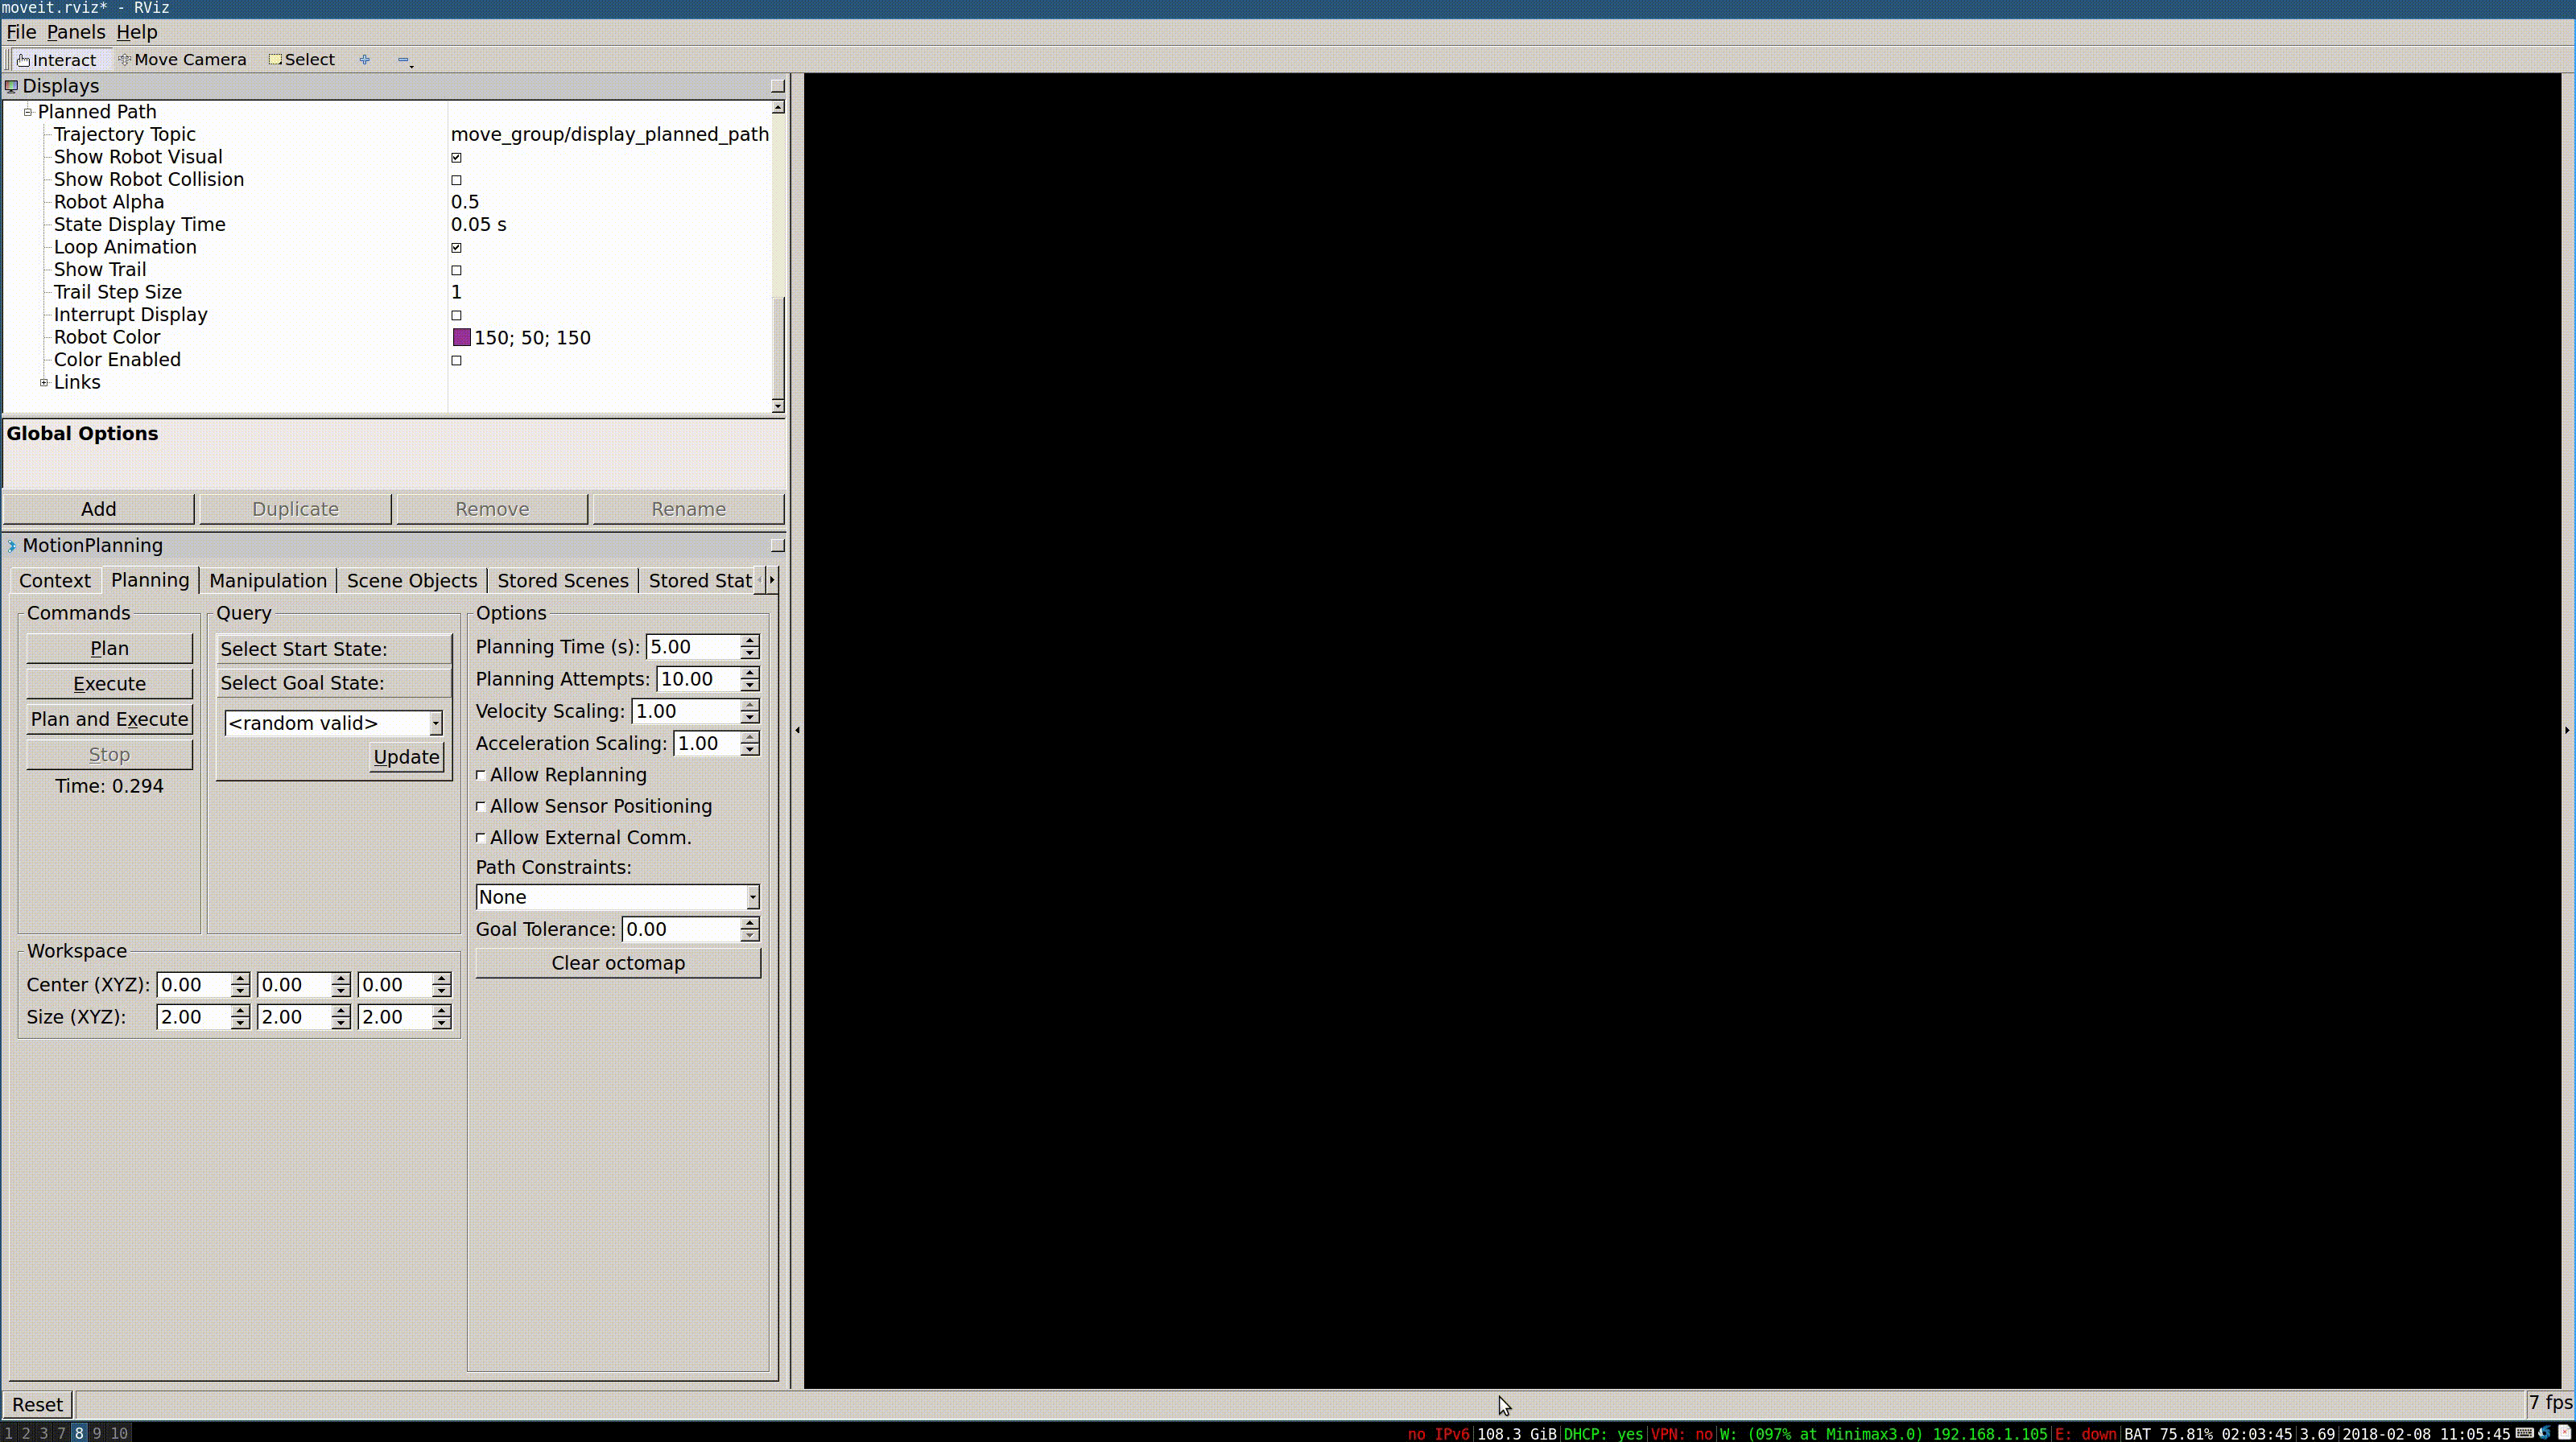
Task: Float the Displays panel via corner icon
Action: click(777, 86)
